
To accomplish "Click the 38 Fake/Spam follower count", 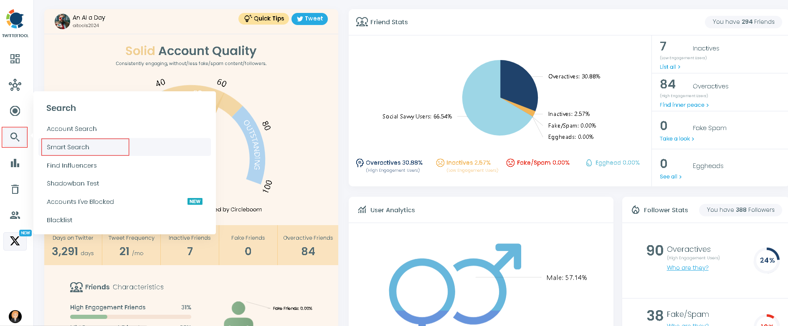I will tap(655, 316).
